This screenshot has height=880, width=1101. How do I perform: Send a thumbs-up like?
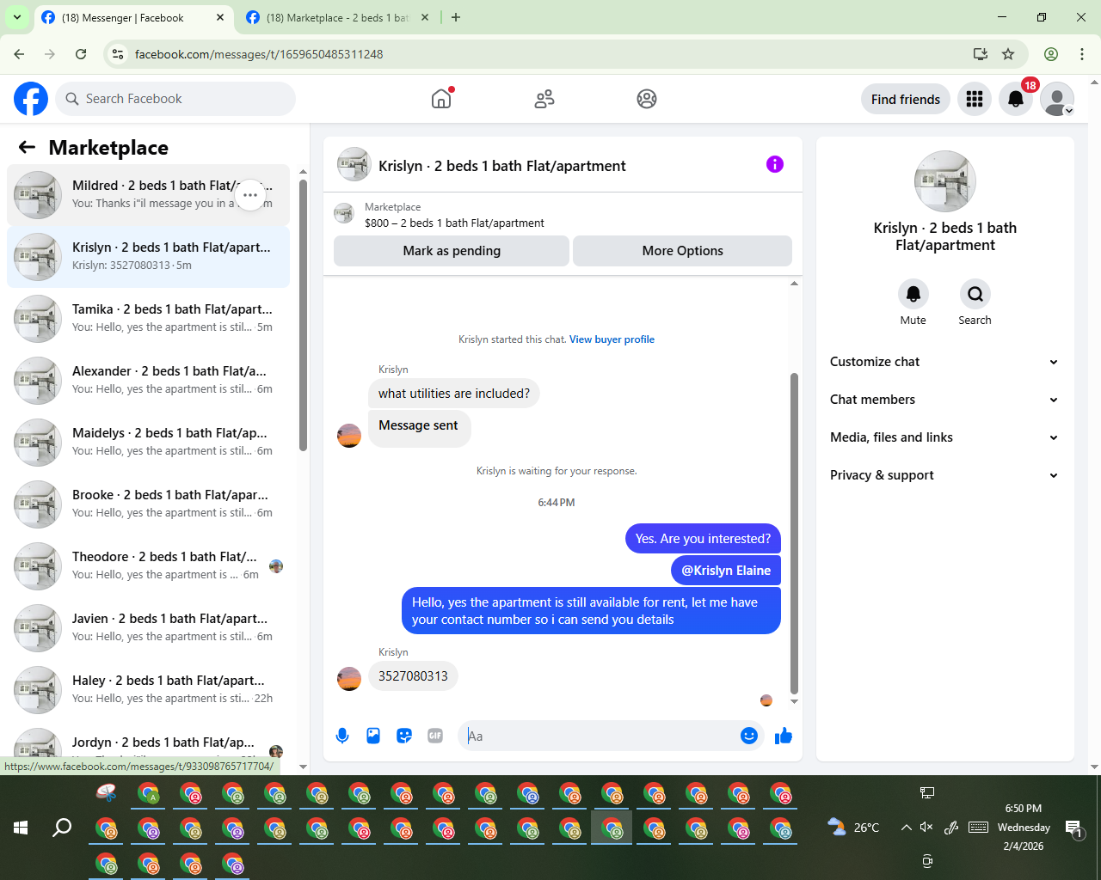(x=784, y=736)
